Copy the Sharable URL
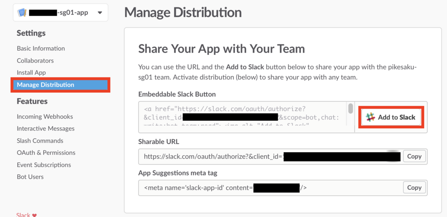The width and height of the screenshot is (447, 217). [414, 157]
